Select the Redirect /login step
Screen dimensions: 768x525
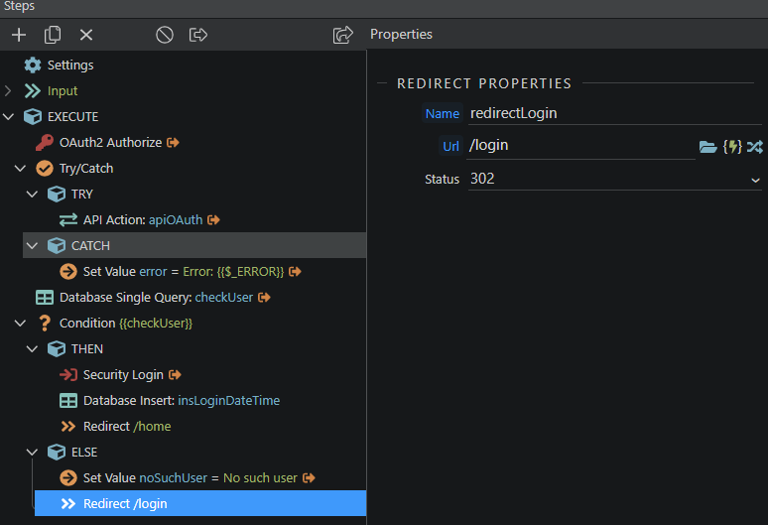click(200, 503)
